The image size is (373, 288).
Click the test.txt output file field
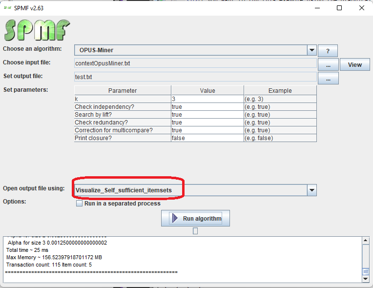(195, 77)
